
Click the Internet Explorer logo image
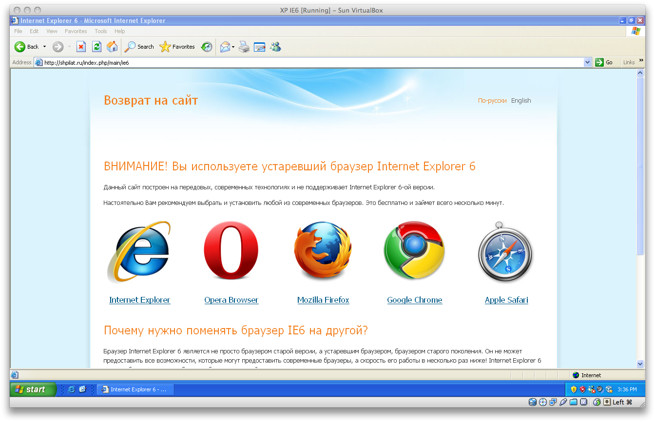pyautogui.click(x=139, y=252)
